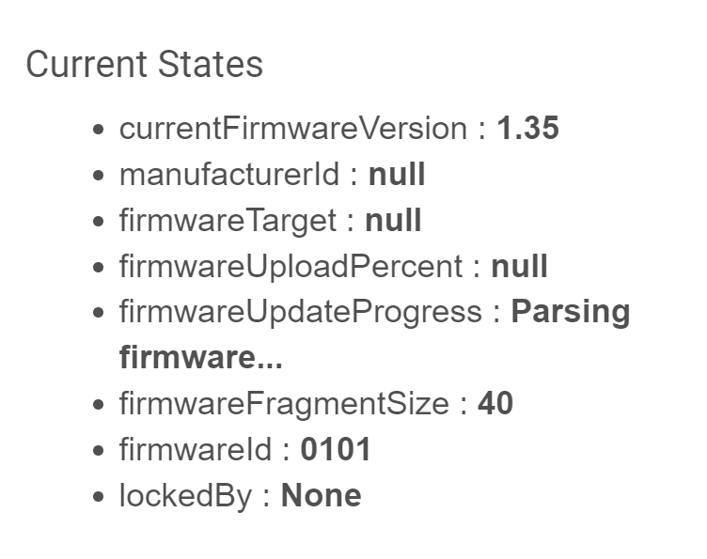
Task: Select the firmwareTarget label
Action: pyautogui.click(x=228, y=221)
